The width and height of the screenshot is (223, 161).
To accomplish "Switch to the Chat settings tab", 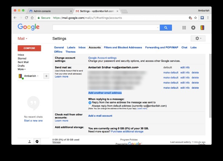I will point(184,47).
